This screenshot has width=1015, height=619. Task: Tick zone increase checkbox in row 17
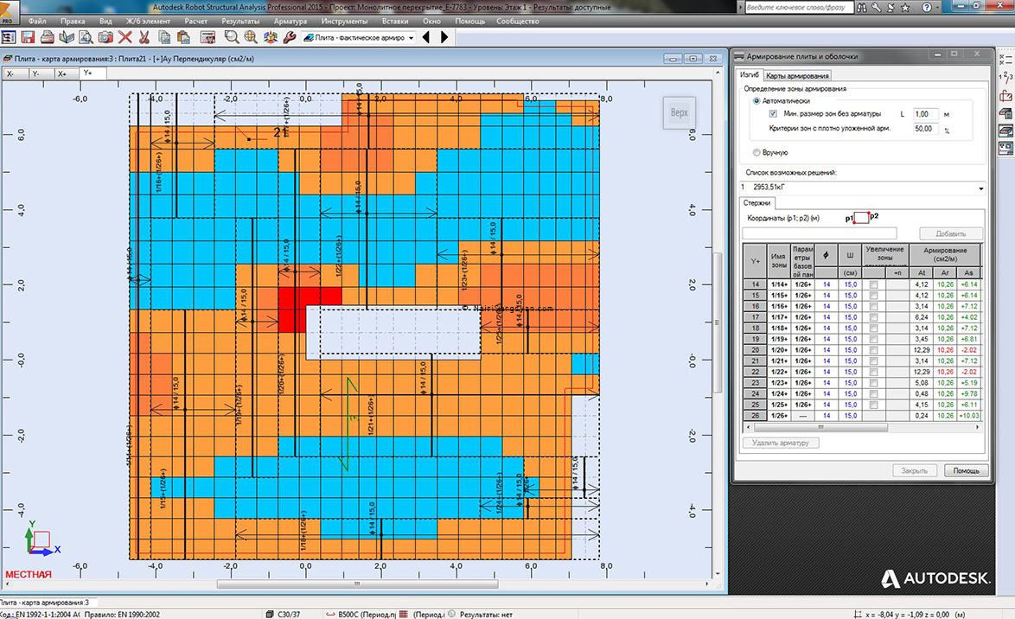874,317
